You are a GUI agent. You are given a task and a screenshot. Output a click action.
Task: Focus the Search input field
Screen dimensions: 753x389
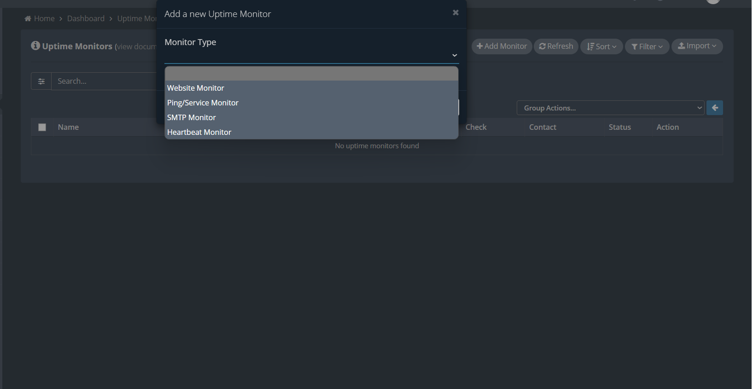[x=104, y=81]
